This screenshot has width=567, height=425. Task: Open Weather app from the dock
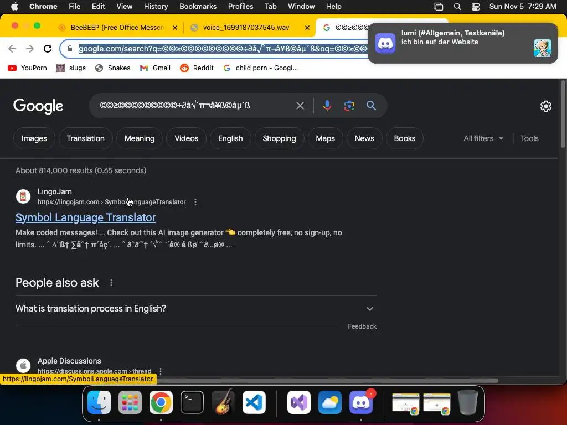pyautogui.click(x=330, y=402)
